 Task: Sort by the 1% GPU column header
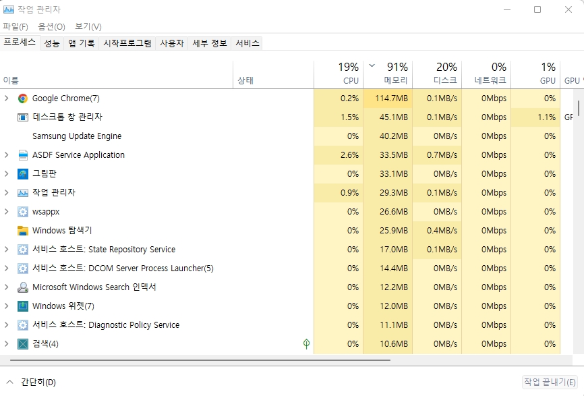535,75
